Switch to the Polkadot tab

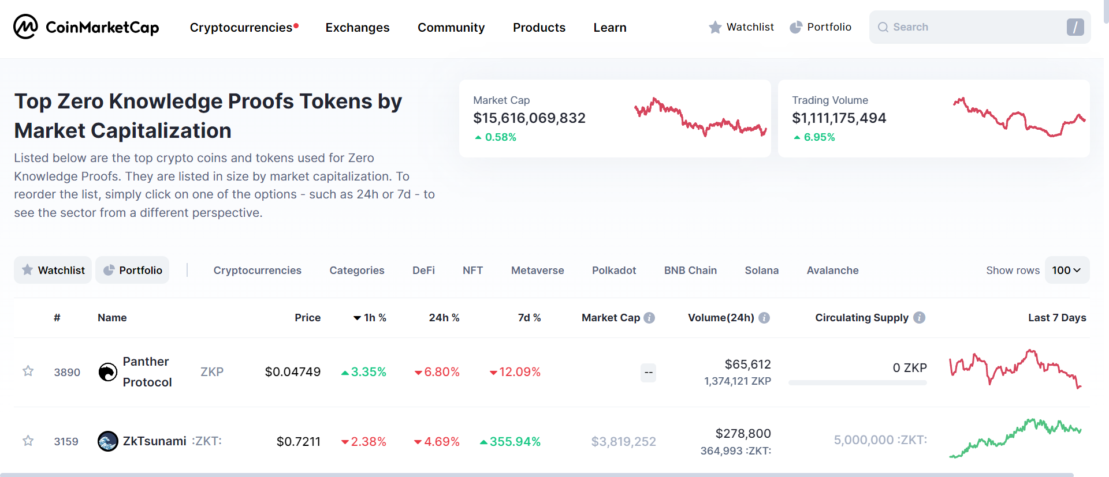tap(614, 271)
